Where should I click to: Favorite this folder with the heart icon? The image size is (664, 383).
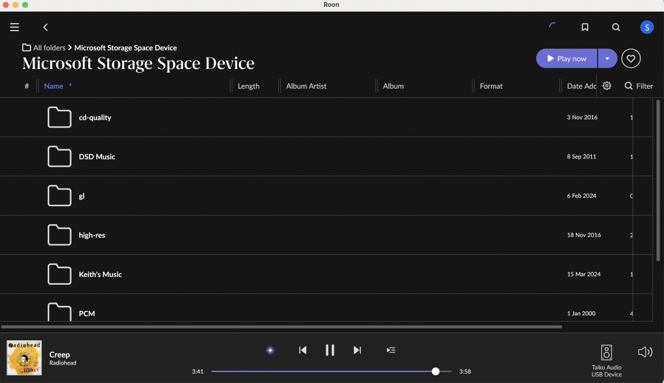click(x=631, y=58)
